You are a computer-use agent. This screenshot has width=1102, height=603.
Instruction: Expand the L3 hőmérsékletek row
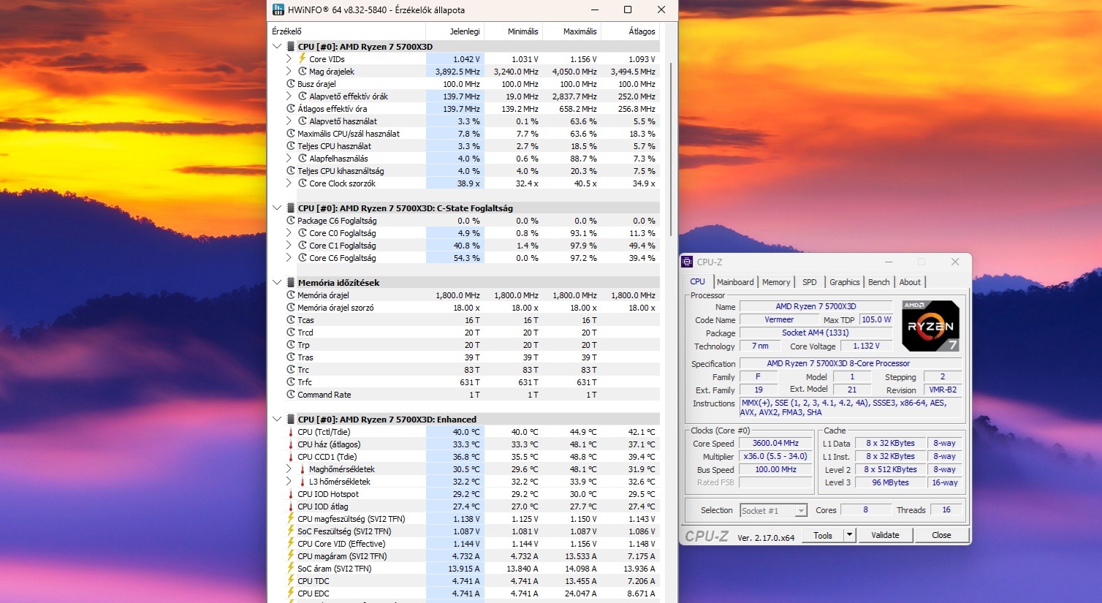click(x=289, y=482)
